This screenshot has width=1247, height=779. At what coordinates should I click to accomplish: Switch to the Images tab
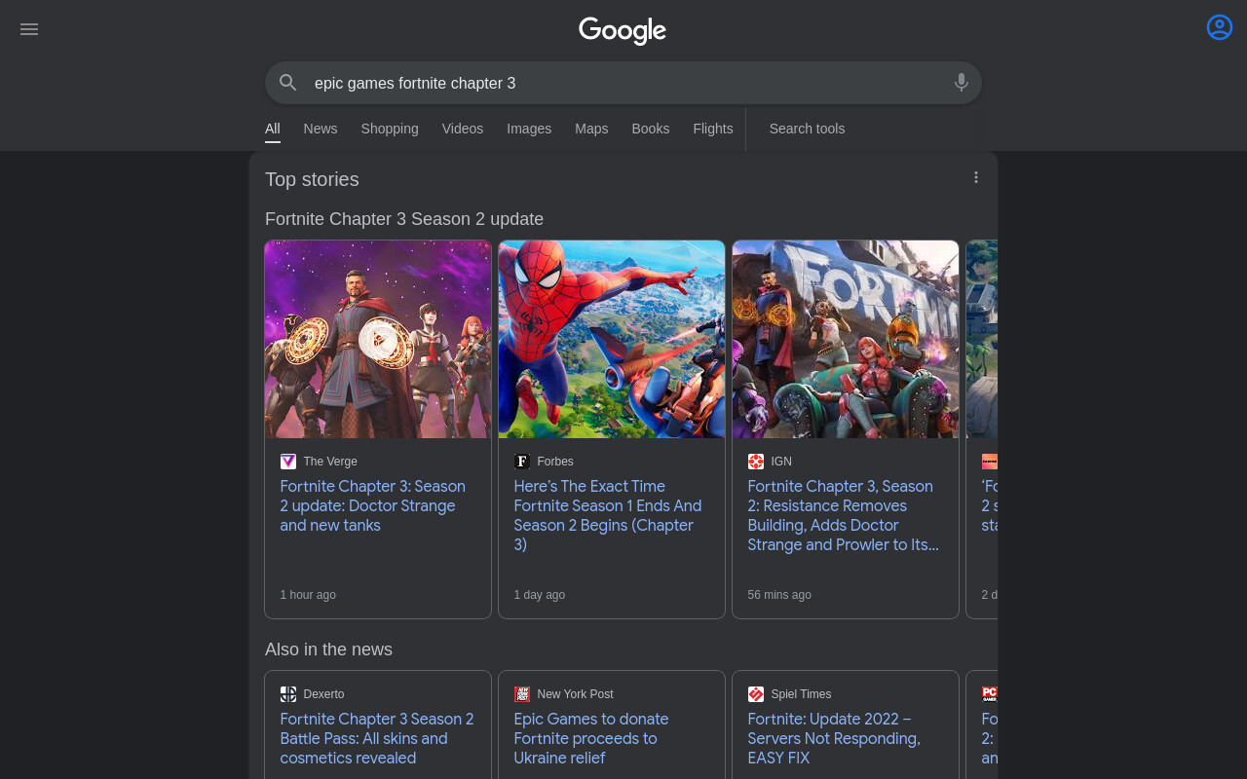coord(529,129)
